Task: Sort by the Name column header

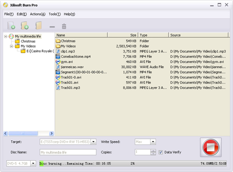Action: [81, 35]
